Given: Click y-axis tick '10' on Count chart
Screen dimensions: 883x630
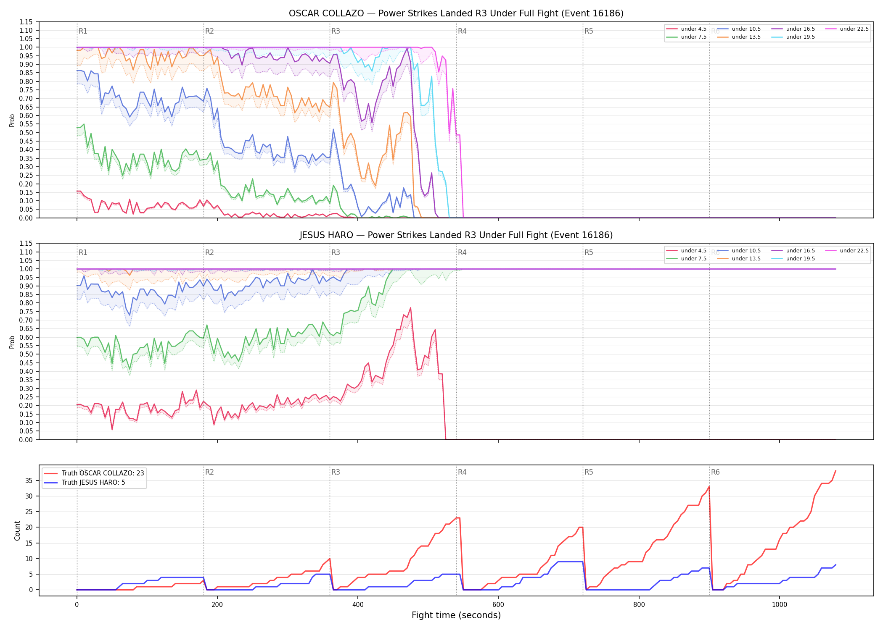Looking at the screenshot, I should click(x=29, y=559).
